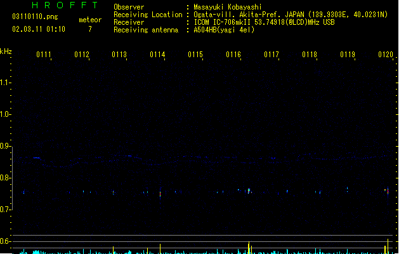Click the Receiving Location field label
This screenshot has width=399, height=254.
coord(148,15)
